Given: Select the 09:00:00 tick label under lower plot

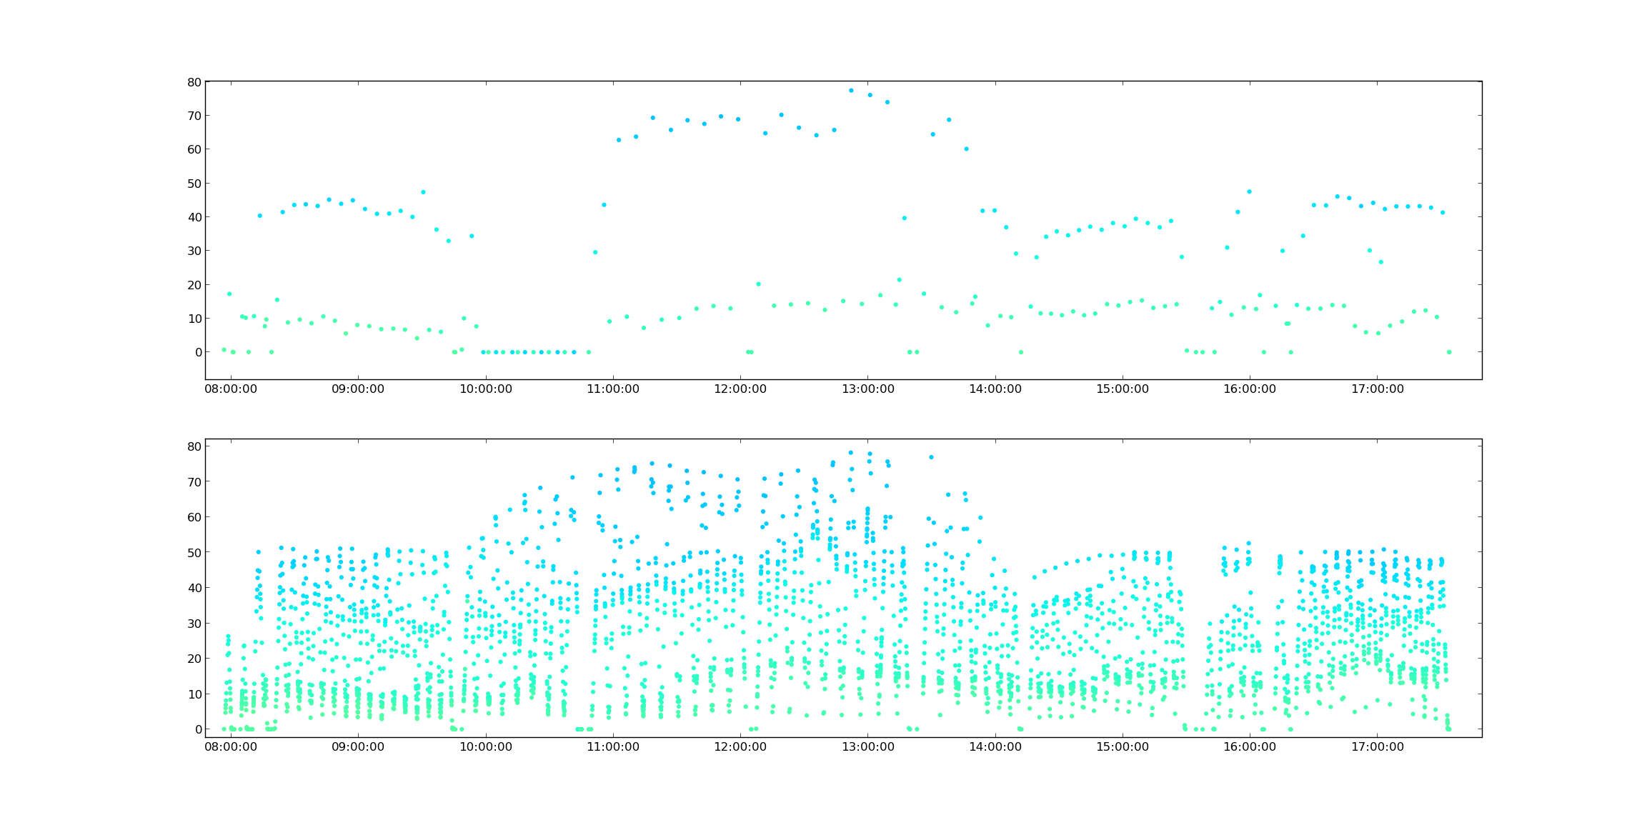Looking at the screenshot, I should [x=358, y=747].
